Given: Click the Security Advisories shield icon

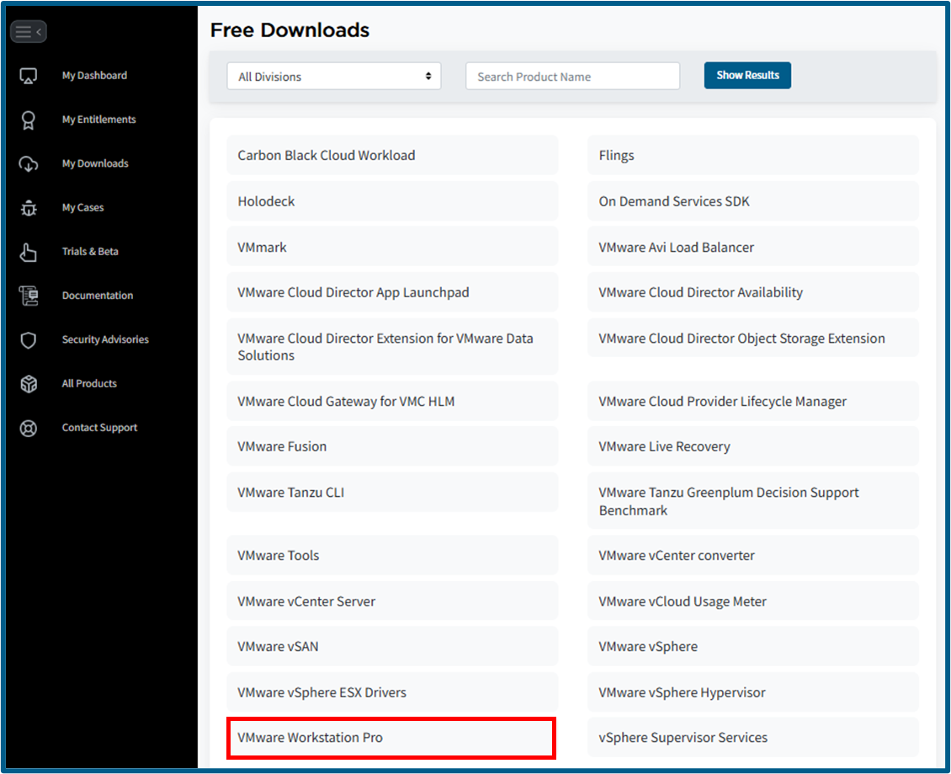Looking at the screenshot, I should (29, 340).
